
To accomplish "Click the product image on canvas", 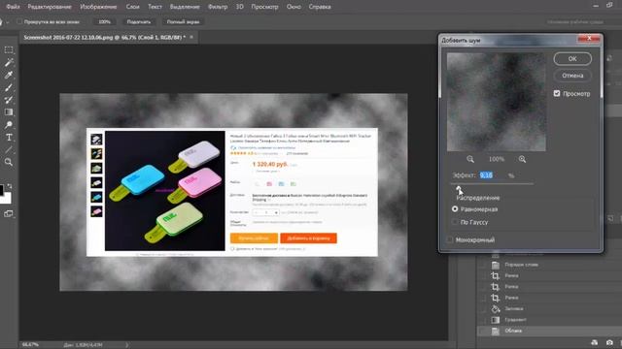I will pos(164,191).
